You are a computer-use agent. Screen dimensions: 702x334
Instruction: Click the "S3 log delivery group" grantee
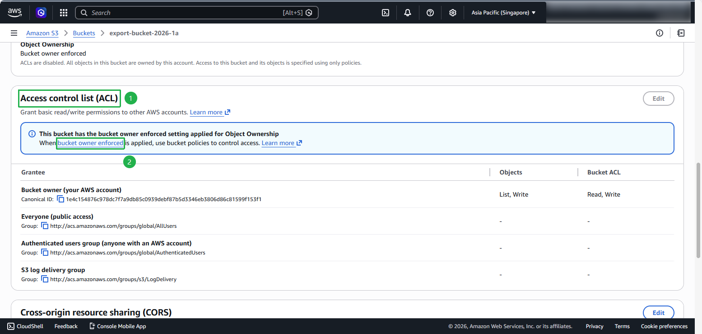coord(53,270)
